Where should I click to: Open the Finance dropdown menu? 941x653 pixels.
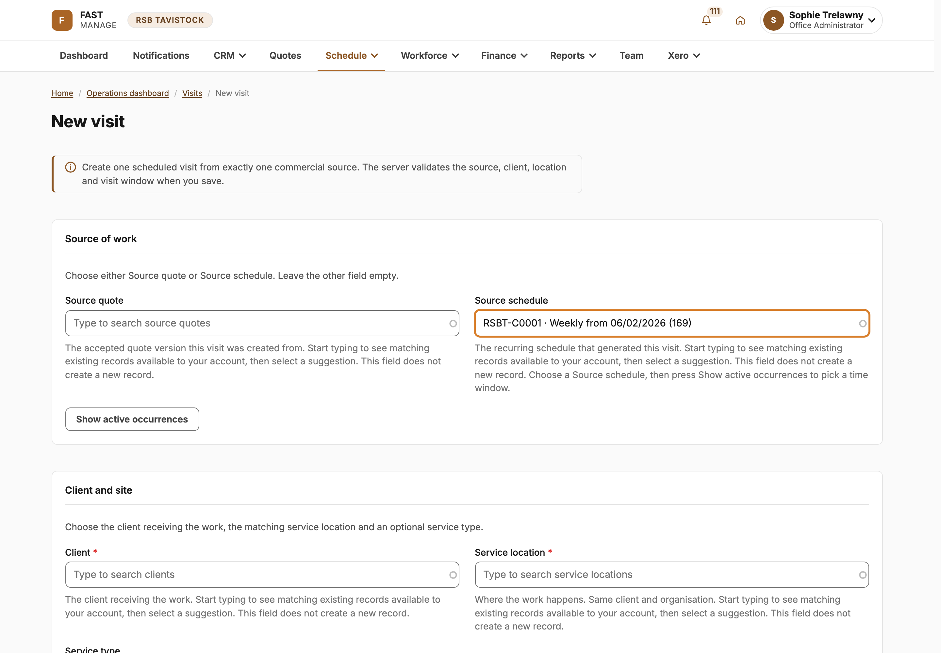(504, 56)
